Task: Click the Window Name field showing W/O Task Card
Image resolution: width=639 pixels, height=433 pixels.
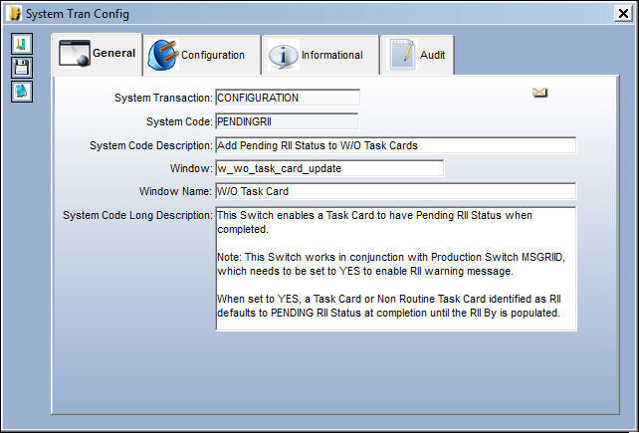Action: click(396, 191)
